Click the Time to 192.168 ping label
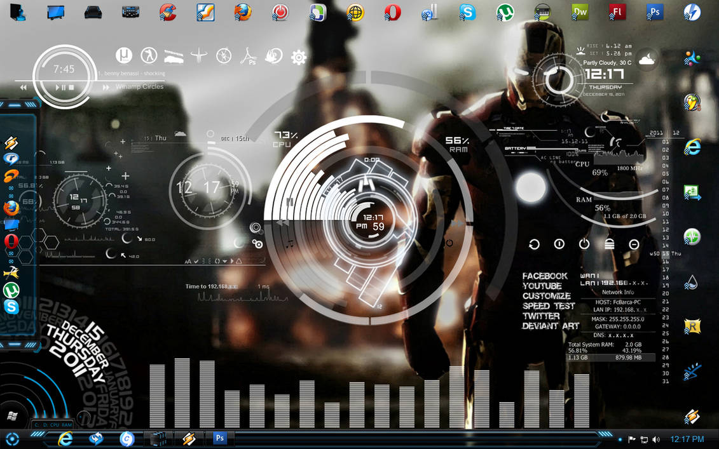The height and width of the screenshot is (449, 719). coord(212,286)
